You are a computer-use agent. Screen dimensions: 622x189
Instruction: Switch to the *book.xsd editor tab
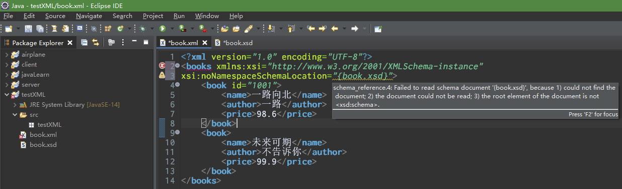click(234, 43)
